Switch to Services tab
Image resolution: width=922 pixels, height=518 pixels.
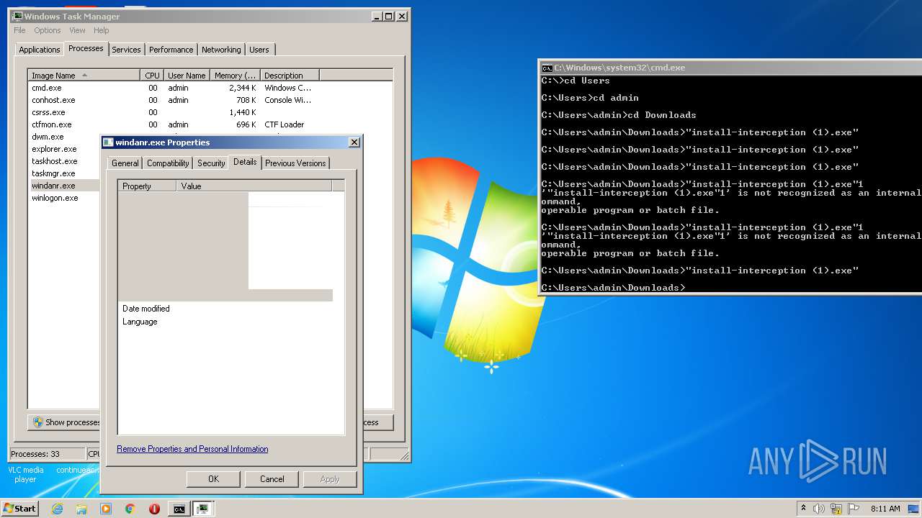(x=126, y=50)
